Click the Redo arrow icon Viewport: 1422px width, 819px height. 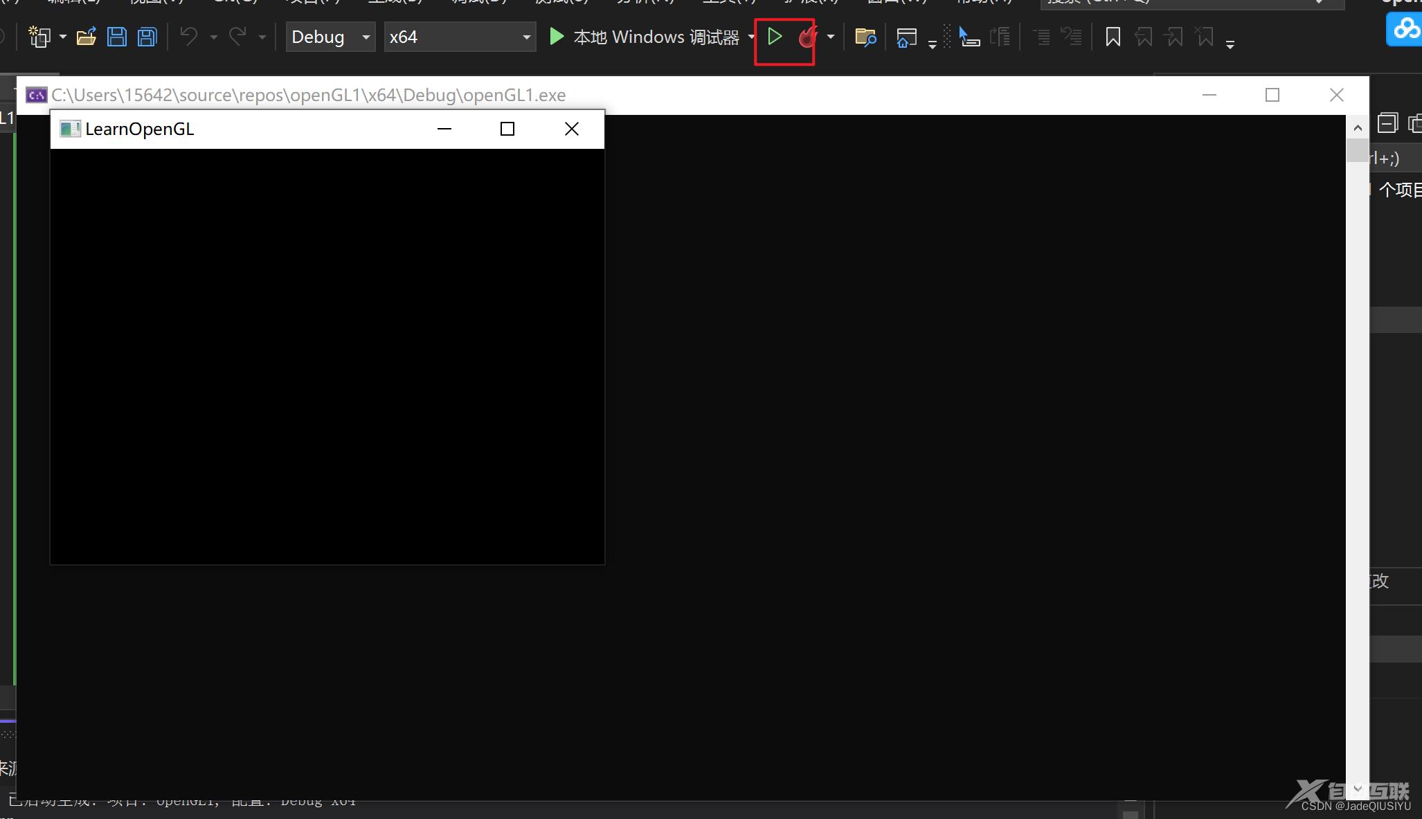point(237,36)
